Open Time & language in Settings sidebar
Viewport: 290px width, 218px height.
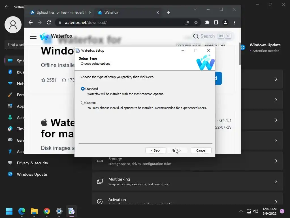click(14, 129)
